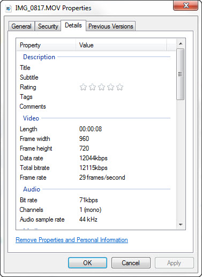Viewport: 202px width, 277px height.
Task: Click the Data rate property label
Action: click(32, 158)
